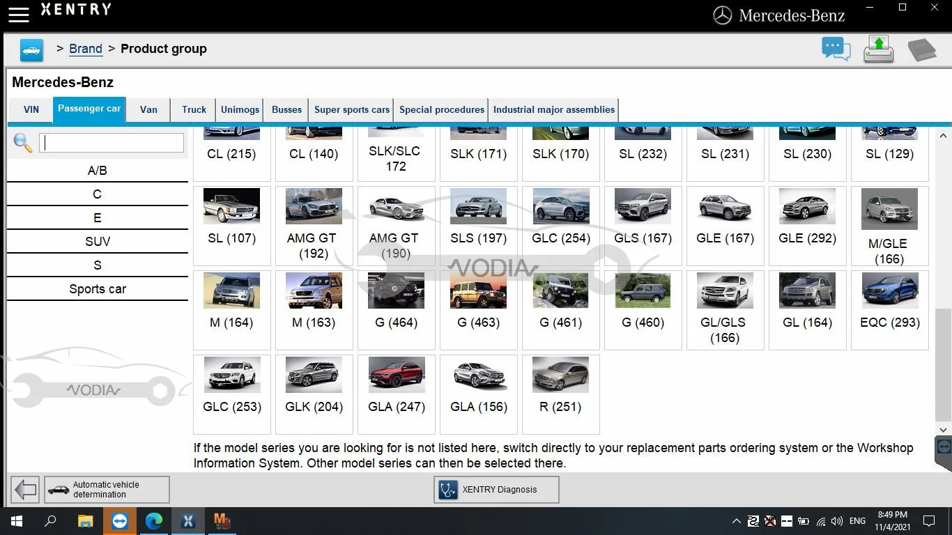Viewport: 952px width, 535px height.
Task: Switch to the Van tab
Action: (148, 109)
